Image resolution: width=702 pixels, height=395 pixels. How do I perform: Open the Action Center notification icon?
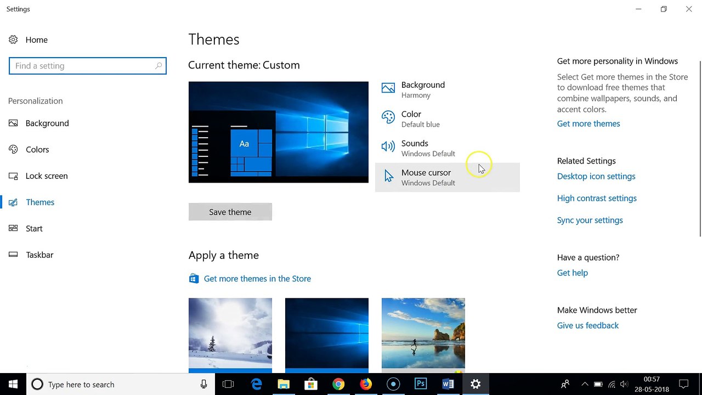coord(684,384)
